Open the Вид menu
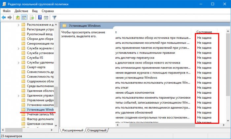 tap(35, 11)
